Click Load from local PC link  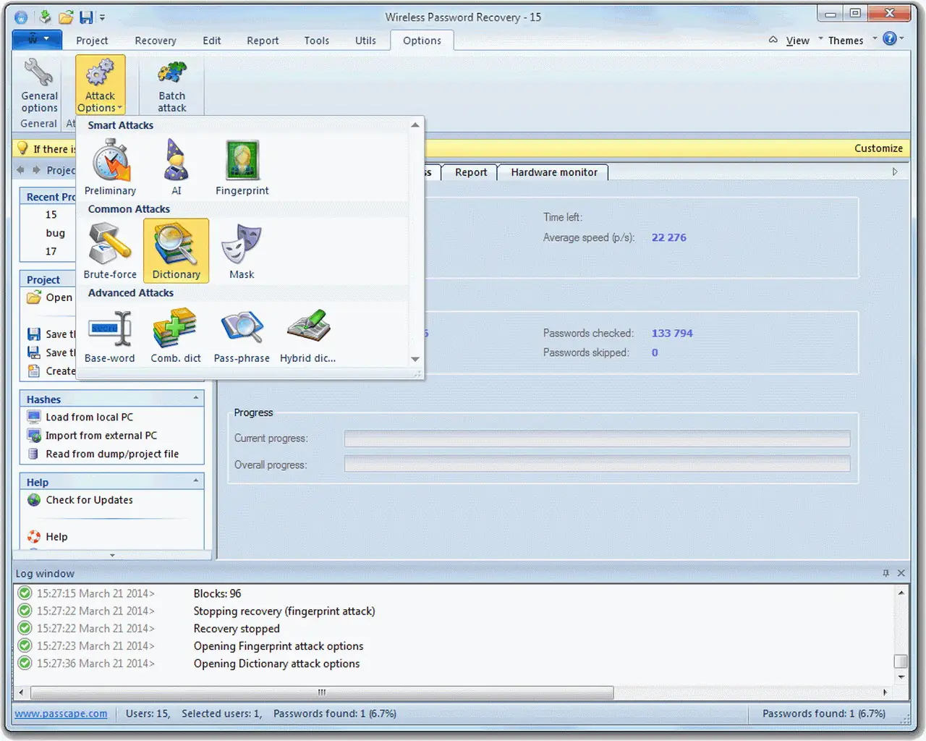click(x=90, y=417)
